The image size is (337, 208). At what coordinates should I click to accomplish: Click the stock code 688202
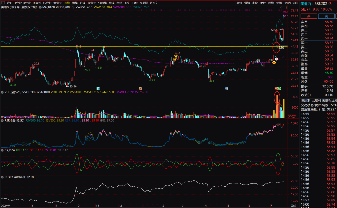[321, 4]
